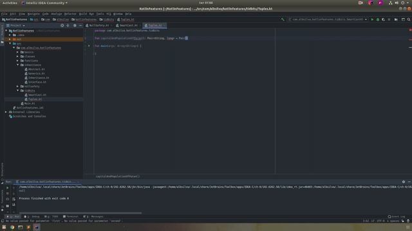Click the IntelliJ IDEA taskbar icon
The height and width of the screenshot is (231, 412).
pyautogui.click(x=37, y=227)
